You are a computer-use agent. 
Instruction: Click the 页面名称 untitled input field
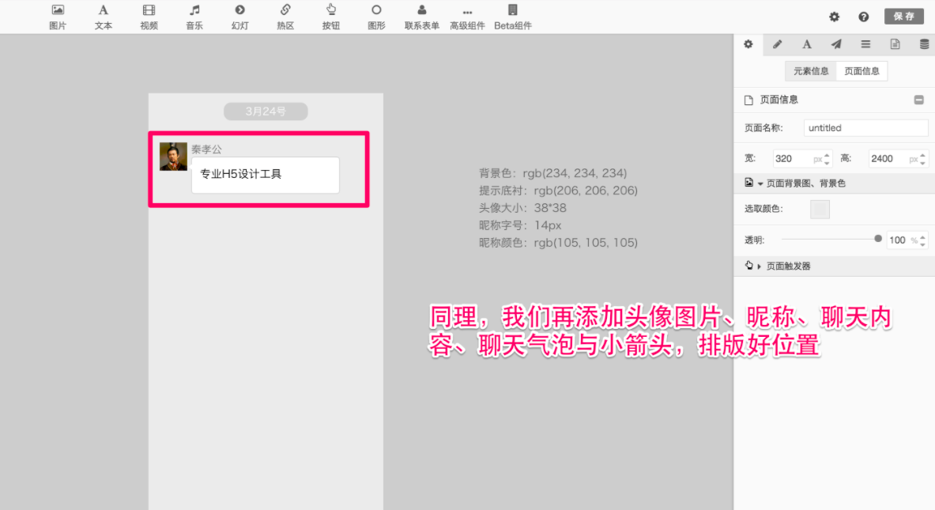pyautogui.click(x=865, y=128)
